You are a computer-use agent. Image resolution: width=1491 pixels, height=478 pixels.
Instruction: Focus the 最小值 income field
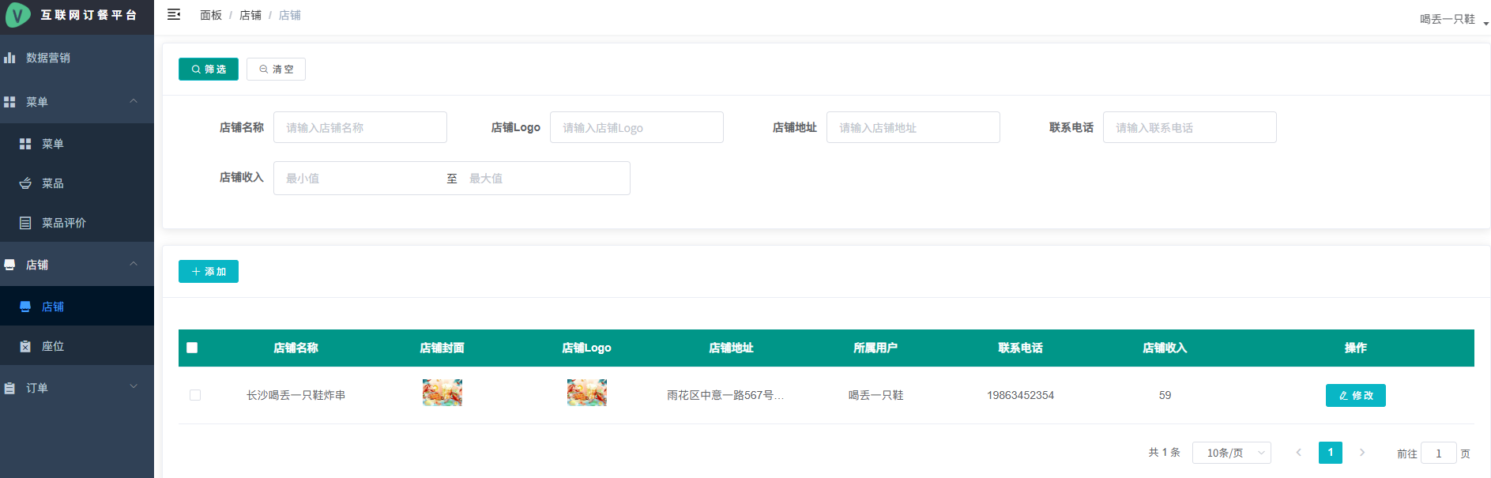[x=360, y=179]
